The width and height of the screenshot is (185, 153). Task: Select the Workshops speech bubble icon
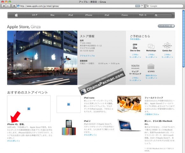pos(151,46)
